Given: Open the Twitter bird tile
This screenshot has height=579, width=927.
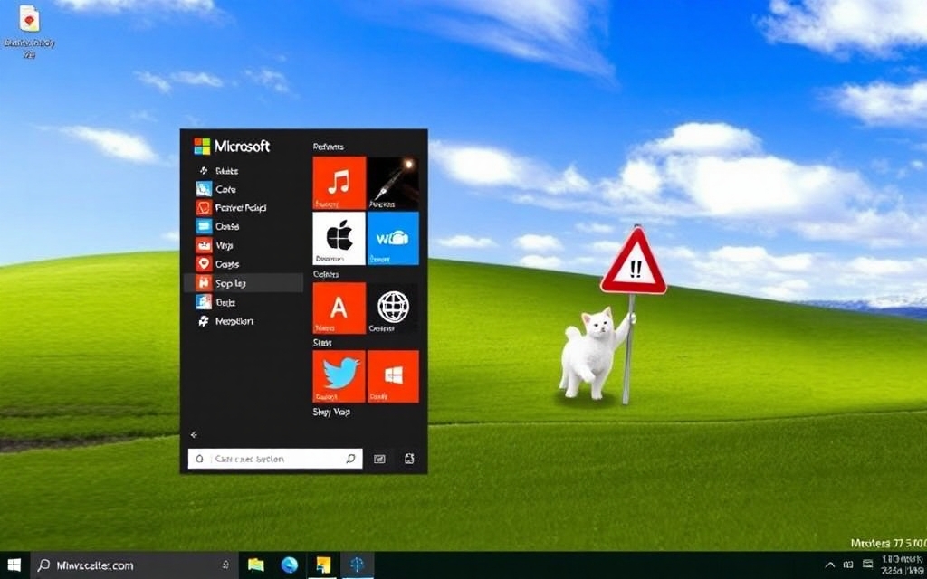Looking at the screenshot, I should pyautogui.click(x=339, y=376).
